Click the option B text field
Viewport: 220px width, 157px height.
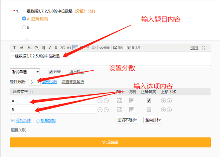click(53, 110)
